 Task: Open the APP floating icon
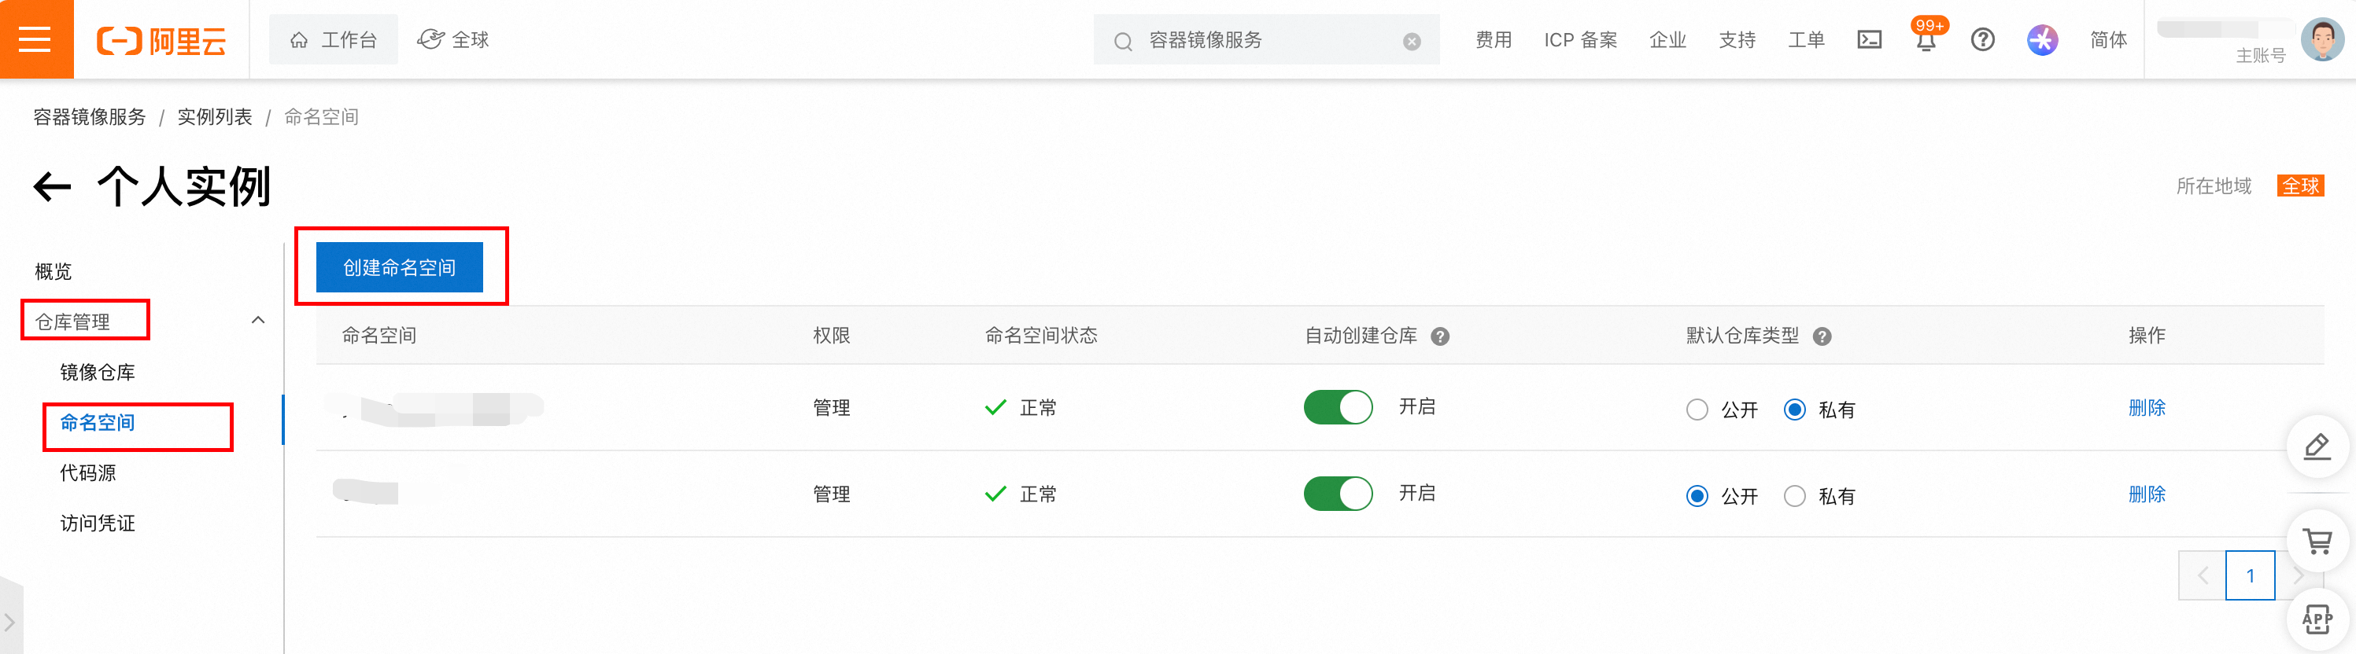coord(2317,620)
